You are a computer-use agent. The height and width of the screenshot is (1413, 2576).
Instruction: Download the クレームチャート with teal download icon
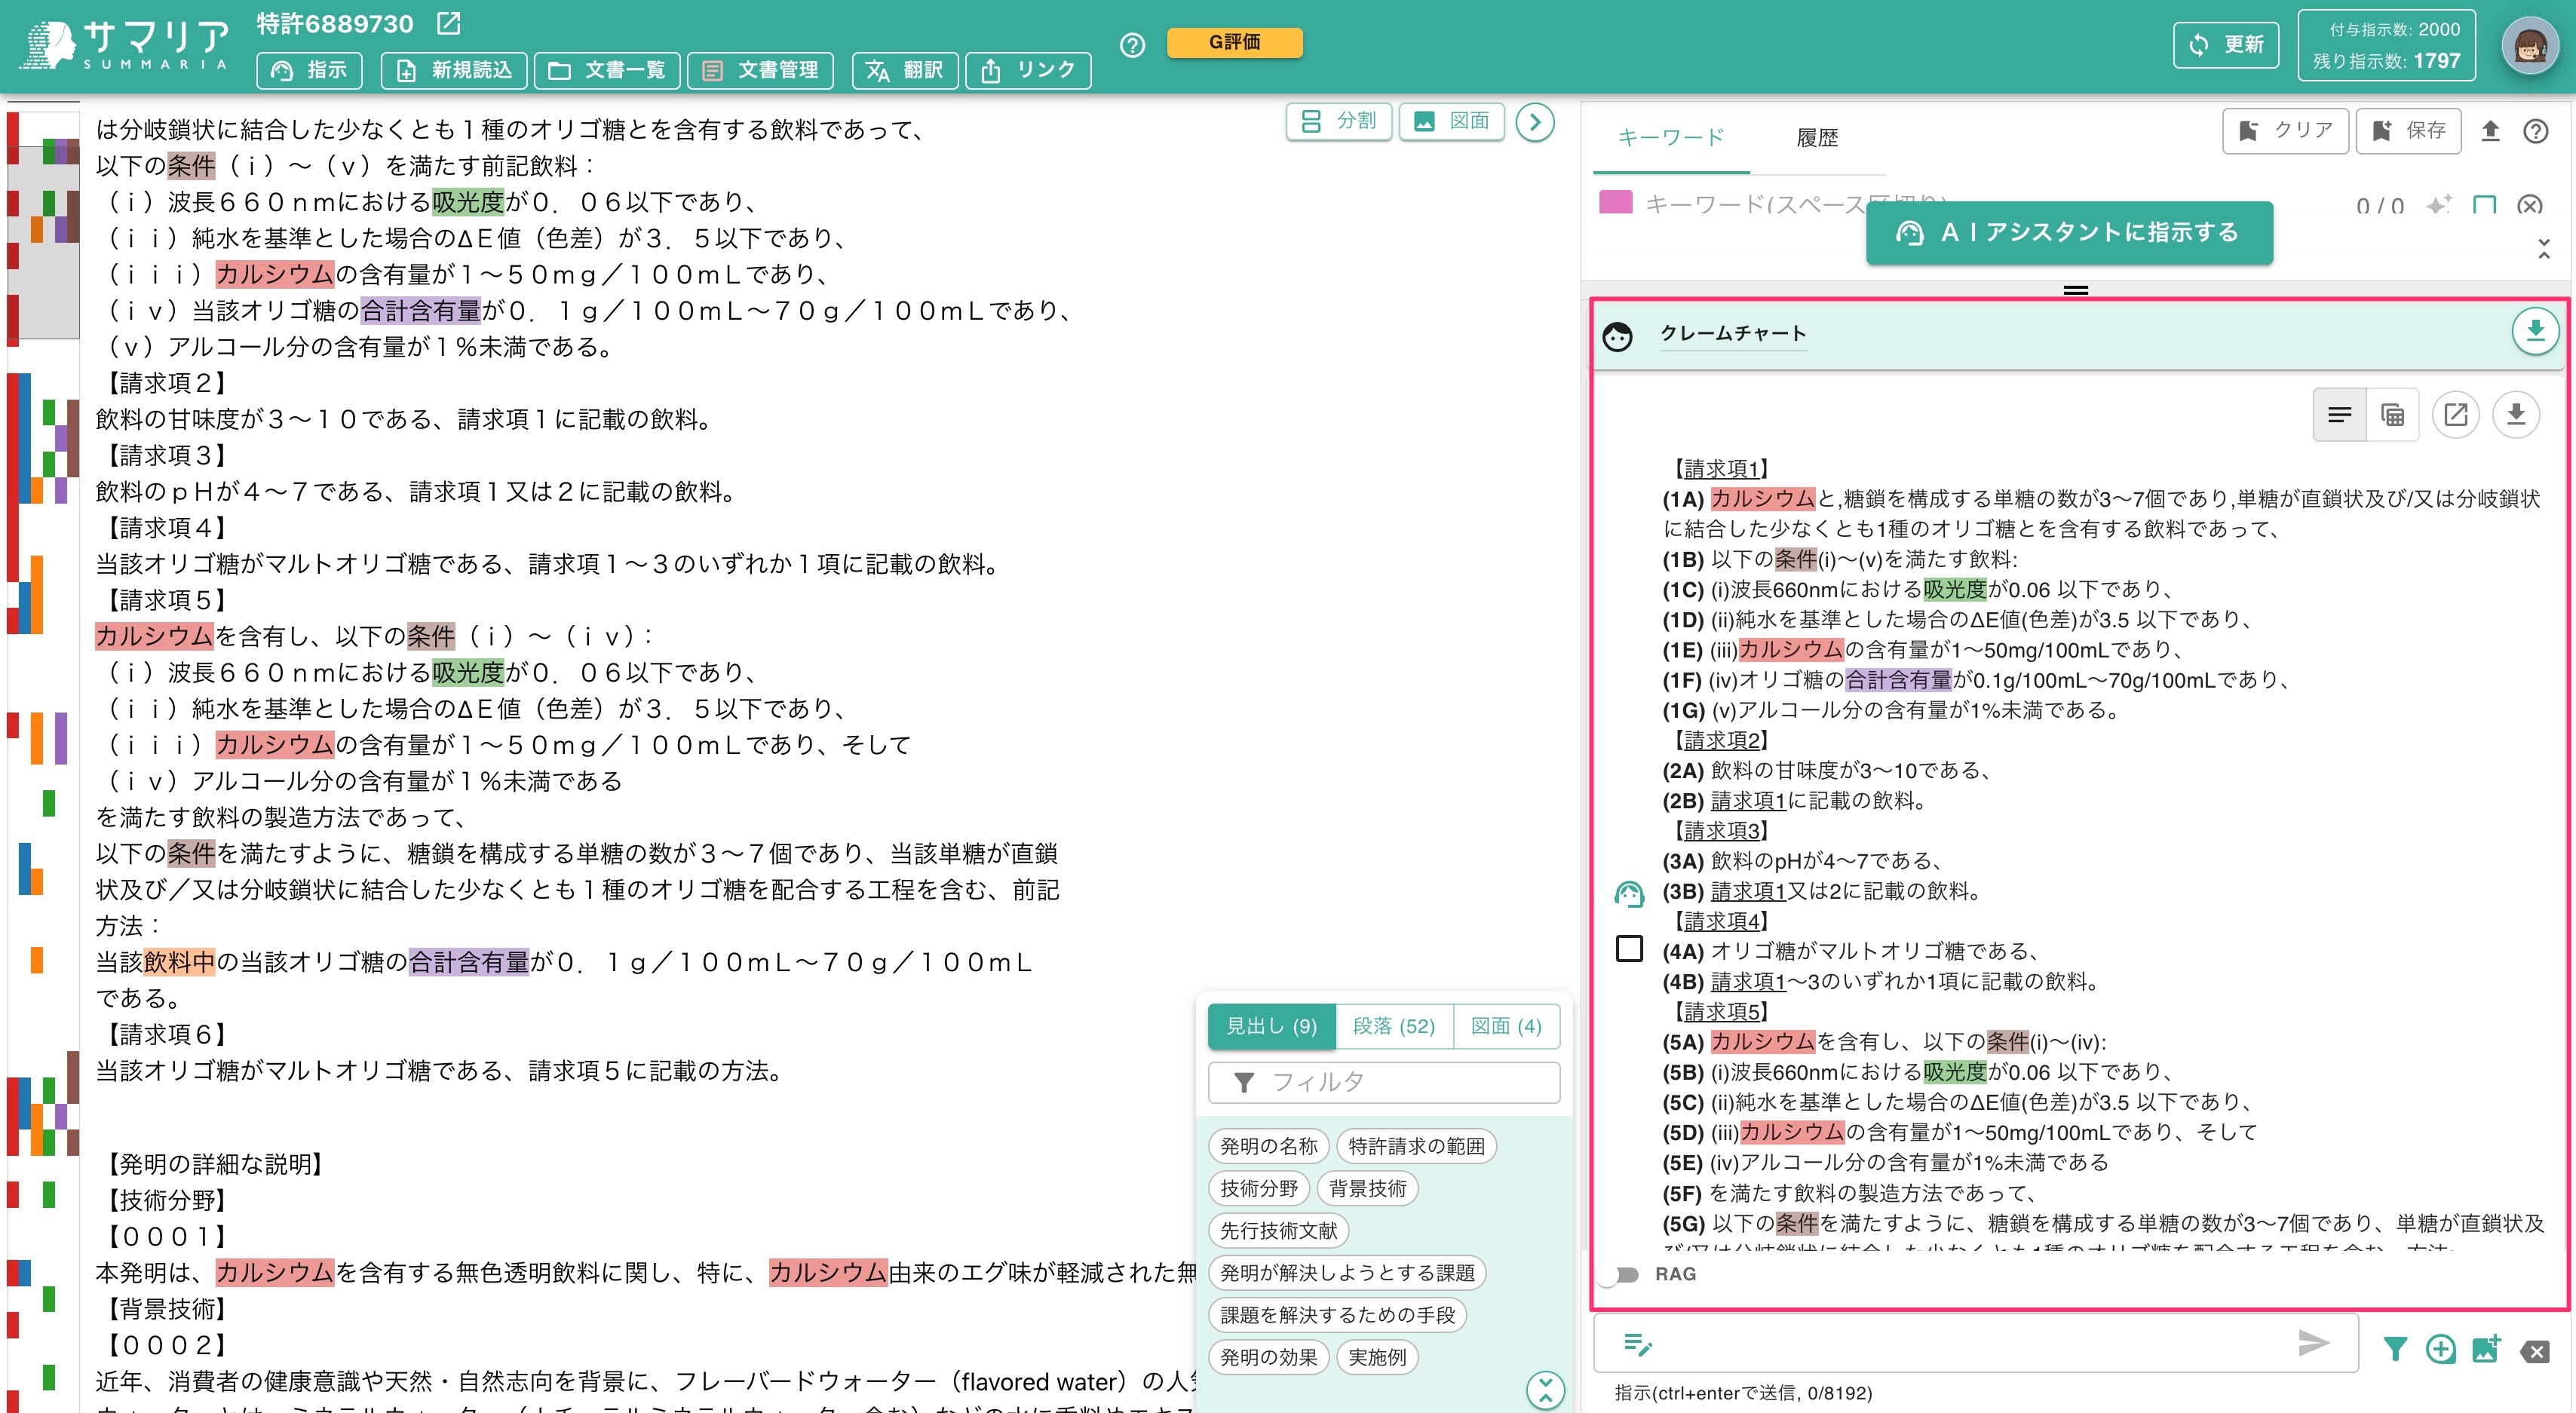coord(2535,331)
